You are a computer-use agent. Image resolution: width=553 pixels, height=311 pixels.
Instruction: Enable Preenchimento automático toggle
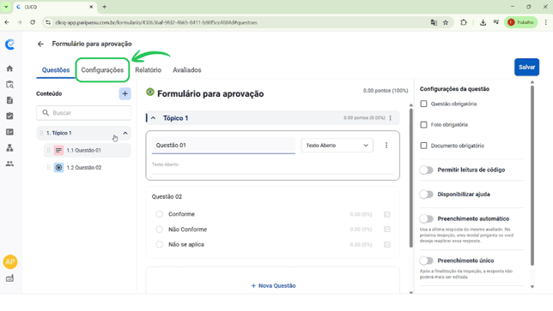(x=427, y=218)
